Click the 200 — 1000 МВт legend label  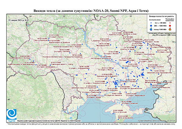tap(160, 26)
